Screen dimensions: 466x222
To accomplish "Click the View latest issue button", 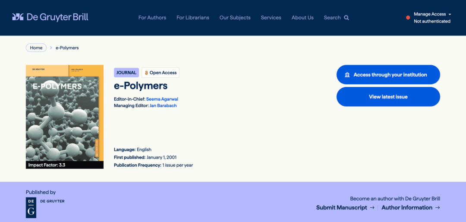I will tap(388, 97).
